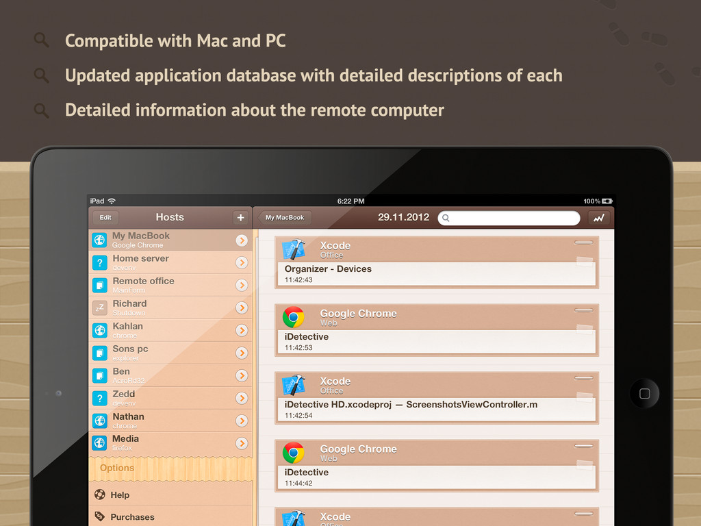701x526 pixels.
Task: Click the globe icon beside Kahlan
Action: (100, 331)
